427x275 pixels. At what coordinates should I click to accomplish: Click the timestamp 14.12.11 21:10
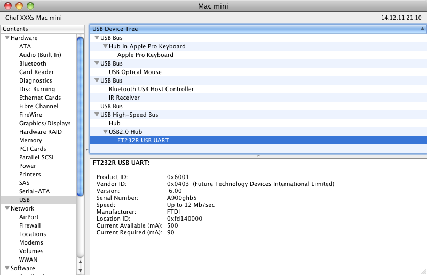click(x=401, y=18)
